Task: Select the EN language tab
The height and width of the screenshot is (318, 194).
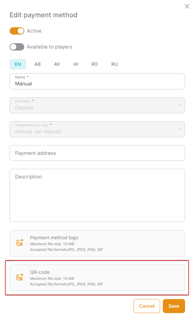Action: coord(18,64)
